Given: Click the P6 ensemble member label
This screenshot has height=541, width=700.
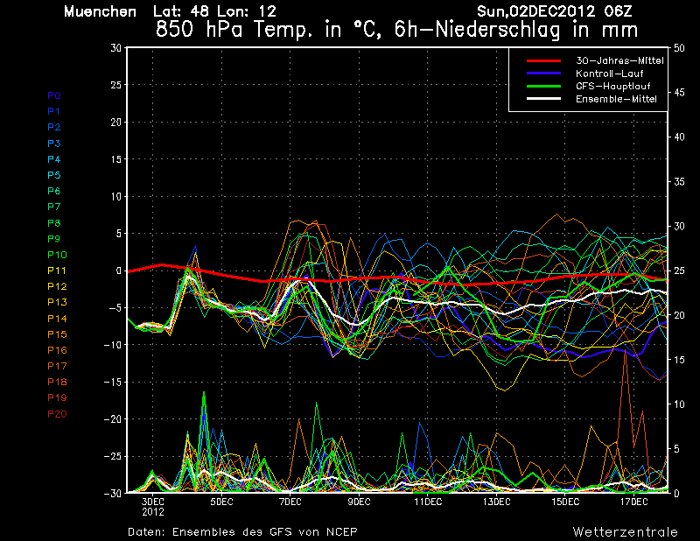Looking at the screenshot, I should coord(53,191).
